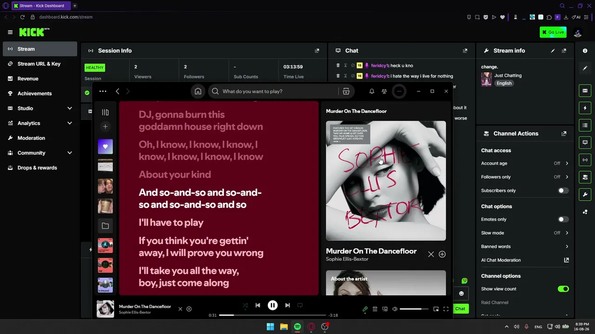Viewport: 595px width, 334px height.
Task: Toggle Subscribers only chat
Action: 563,191
